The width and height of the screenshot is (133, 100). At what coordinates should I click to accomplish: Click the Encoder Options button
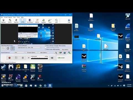[x=31, y=52]
